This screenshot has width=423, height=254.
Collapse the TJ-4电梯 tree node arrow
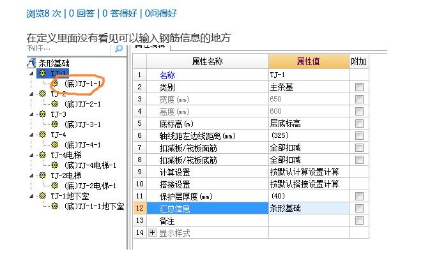[31, 155]
